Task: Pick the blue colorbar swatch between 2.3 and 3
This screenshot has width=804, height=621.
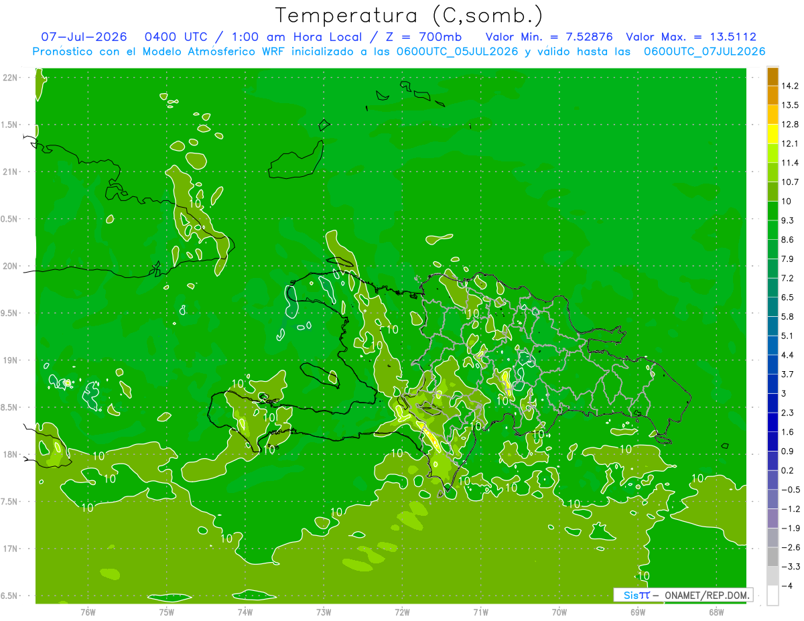Action: [x=773, y=403]
